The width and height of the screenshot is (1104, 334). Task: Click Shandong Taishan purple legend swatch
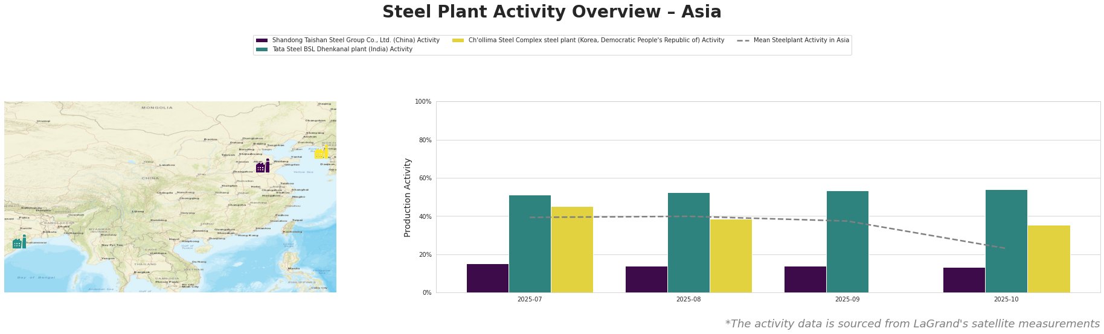coord(262,40)
